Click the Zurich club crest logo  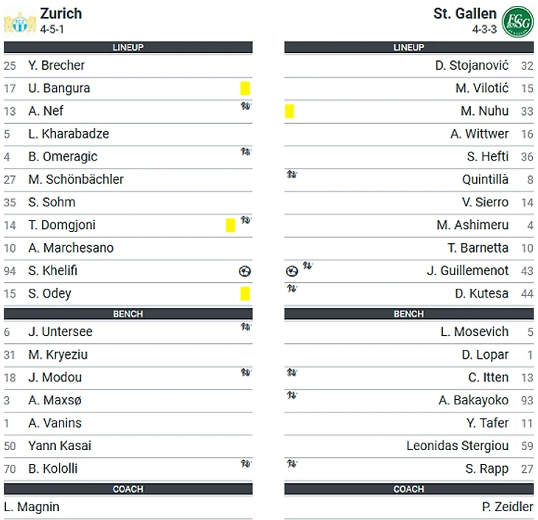(20, 23)
